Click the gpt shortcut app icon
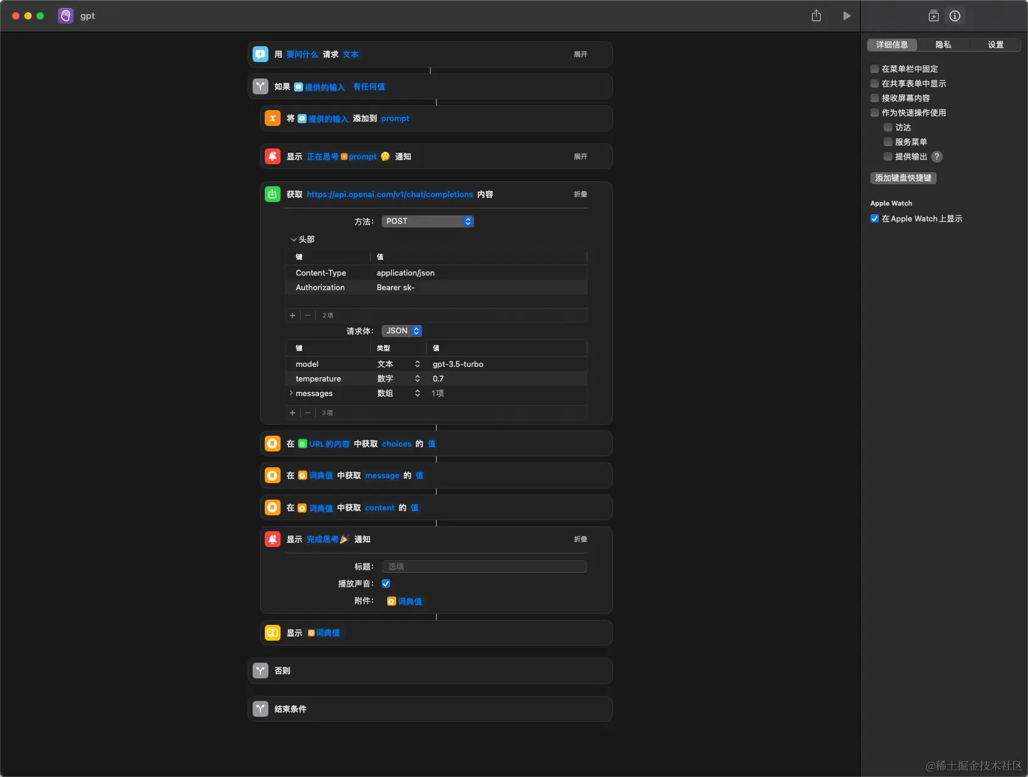Screen dimensions: 1028x777 pos(66,16)
